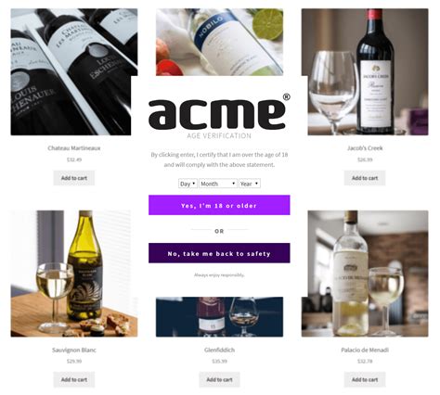Open the Glenfiddich product image
440x395 pixels.
click(x=219, y=317)
